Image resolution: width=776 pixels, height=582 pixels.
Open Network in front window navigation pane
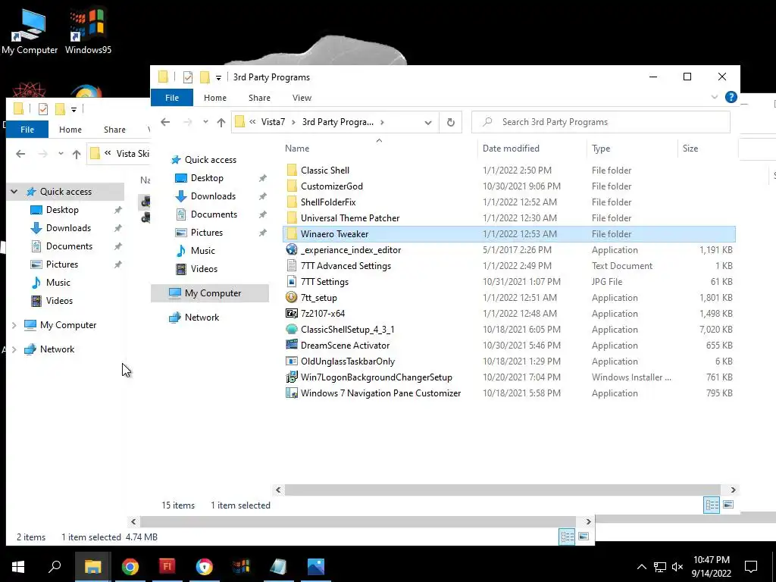point(202,318)
